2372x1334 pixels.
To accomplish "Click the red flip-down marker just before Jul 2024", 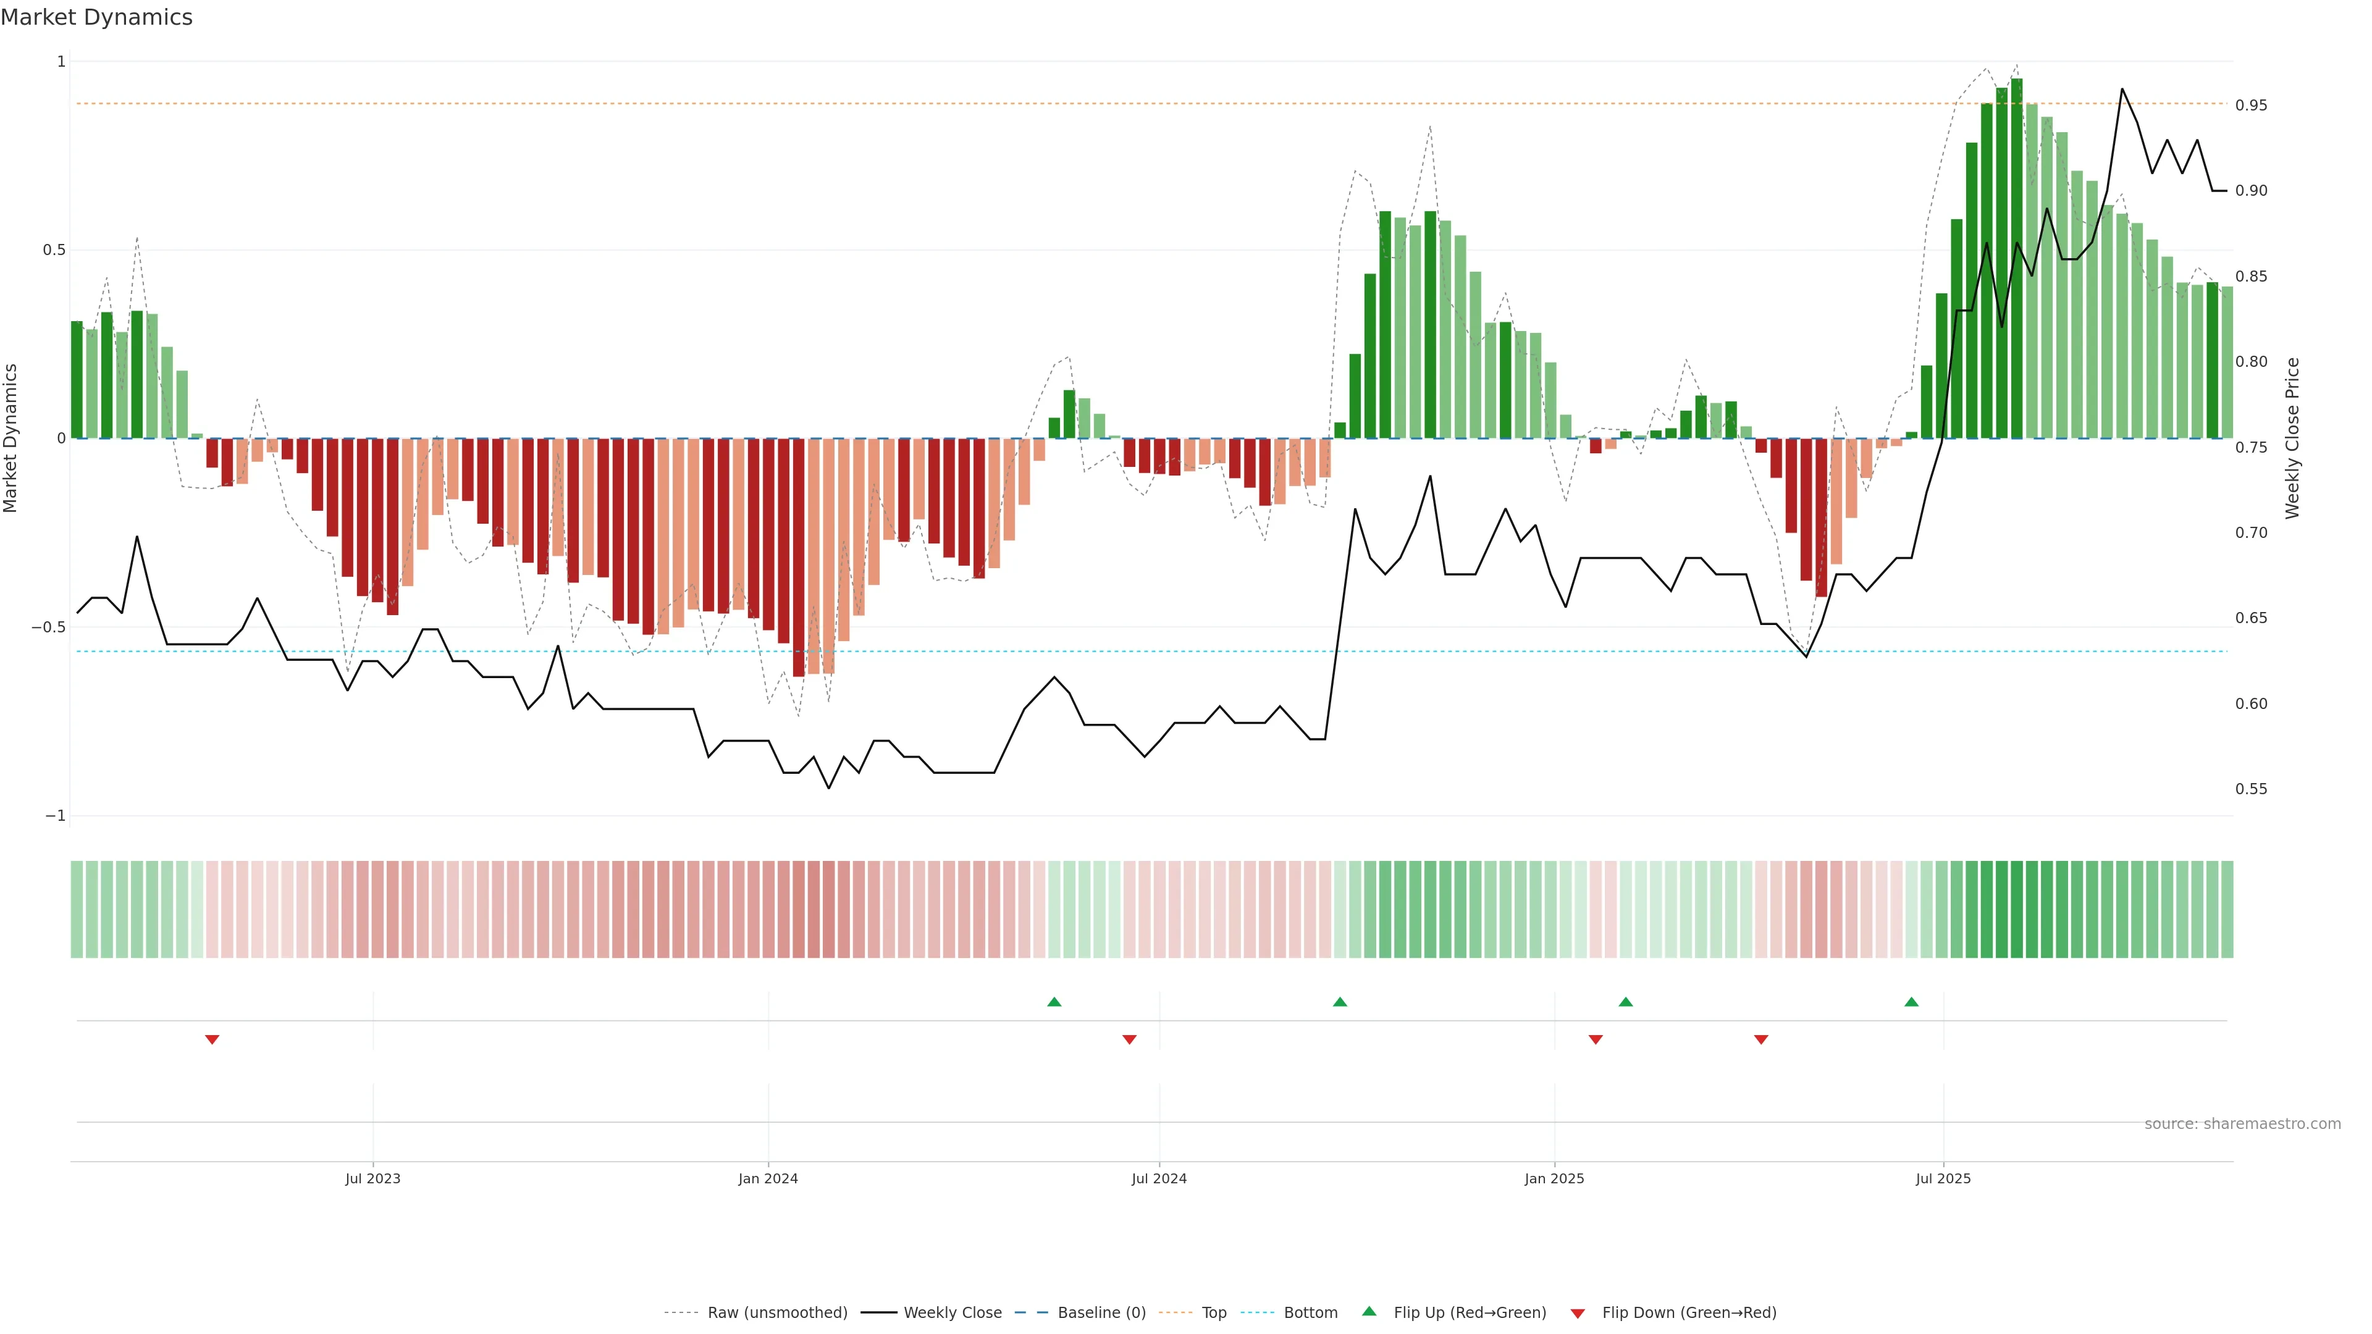I will click(x=1130, y=1039).
